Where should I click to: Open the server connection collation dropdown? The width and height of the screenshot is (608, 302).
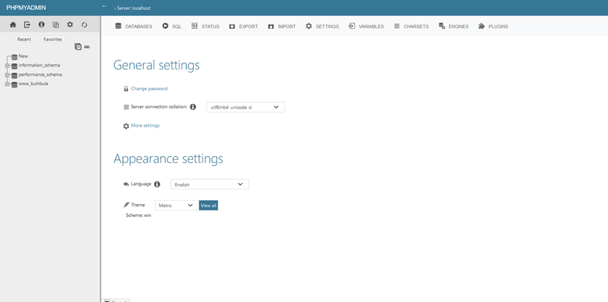[x=245, y=107]
